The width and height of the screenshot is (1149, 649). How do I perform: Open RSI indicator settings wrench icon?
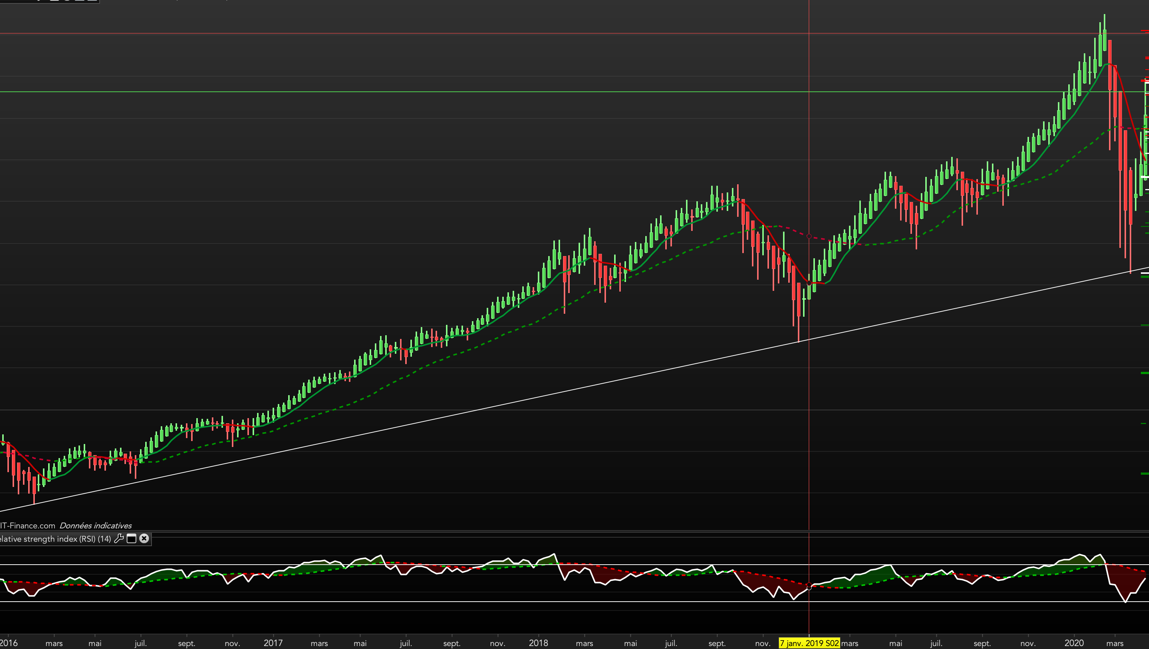[119, 538]
